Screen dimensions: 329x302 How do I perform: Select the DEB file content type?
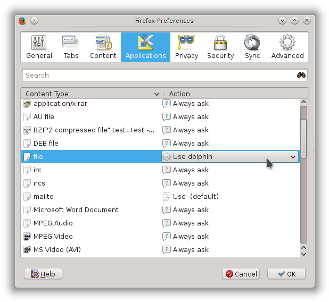point(161,144)
